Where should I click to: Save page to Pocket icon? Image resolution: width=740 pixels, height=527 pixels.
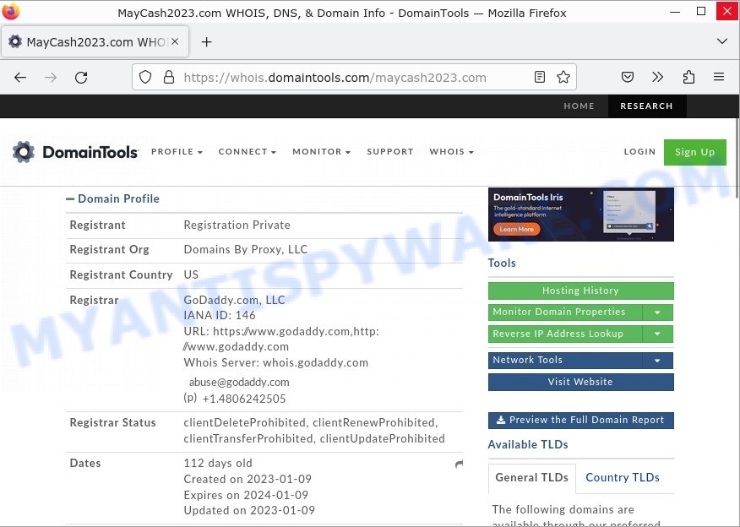click(x=627, y=77)
